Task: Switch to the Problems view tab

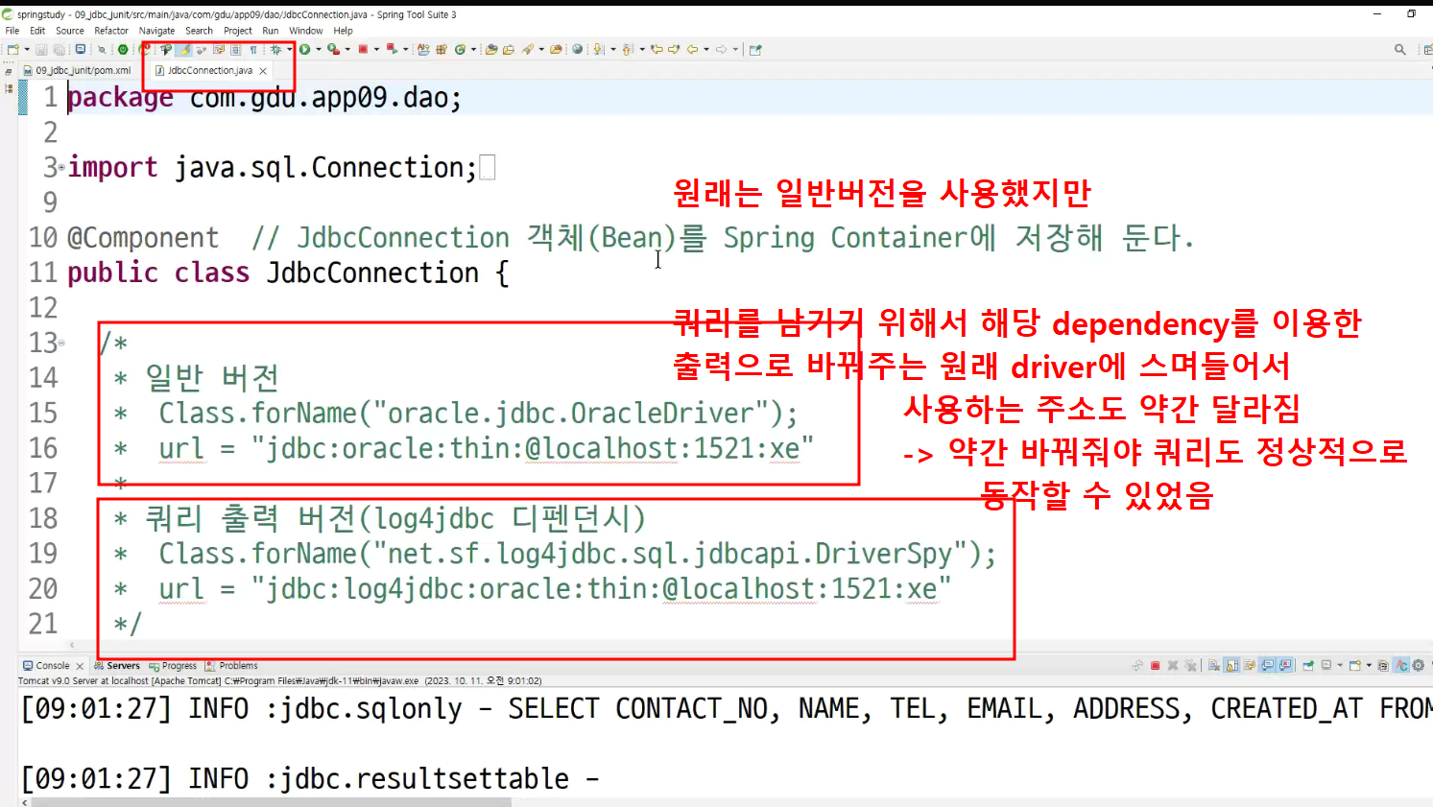Action: [x=231, y=666]
